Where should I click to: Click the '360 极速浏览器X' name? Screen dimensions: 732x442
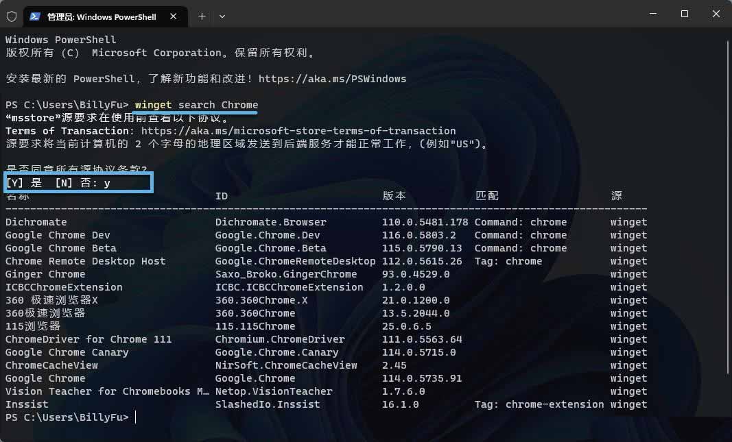pos(52,300)
